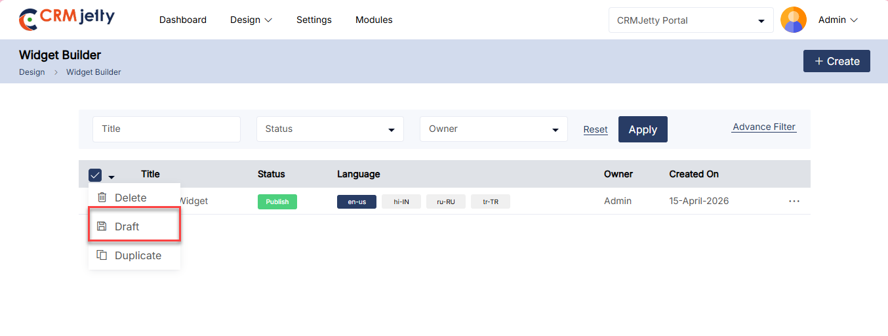
Task: Click the copy icon beside Duplicate
Action: pos(102,255)
